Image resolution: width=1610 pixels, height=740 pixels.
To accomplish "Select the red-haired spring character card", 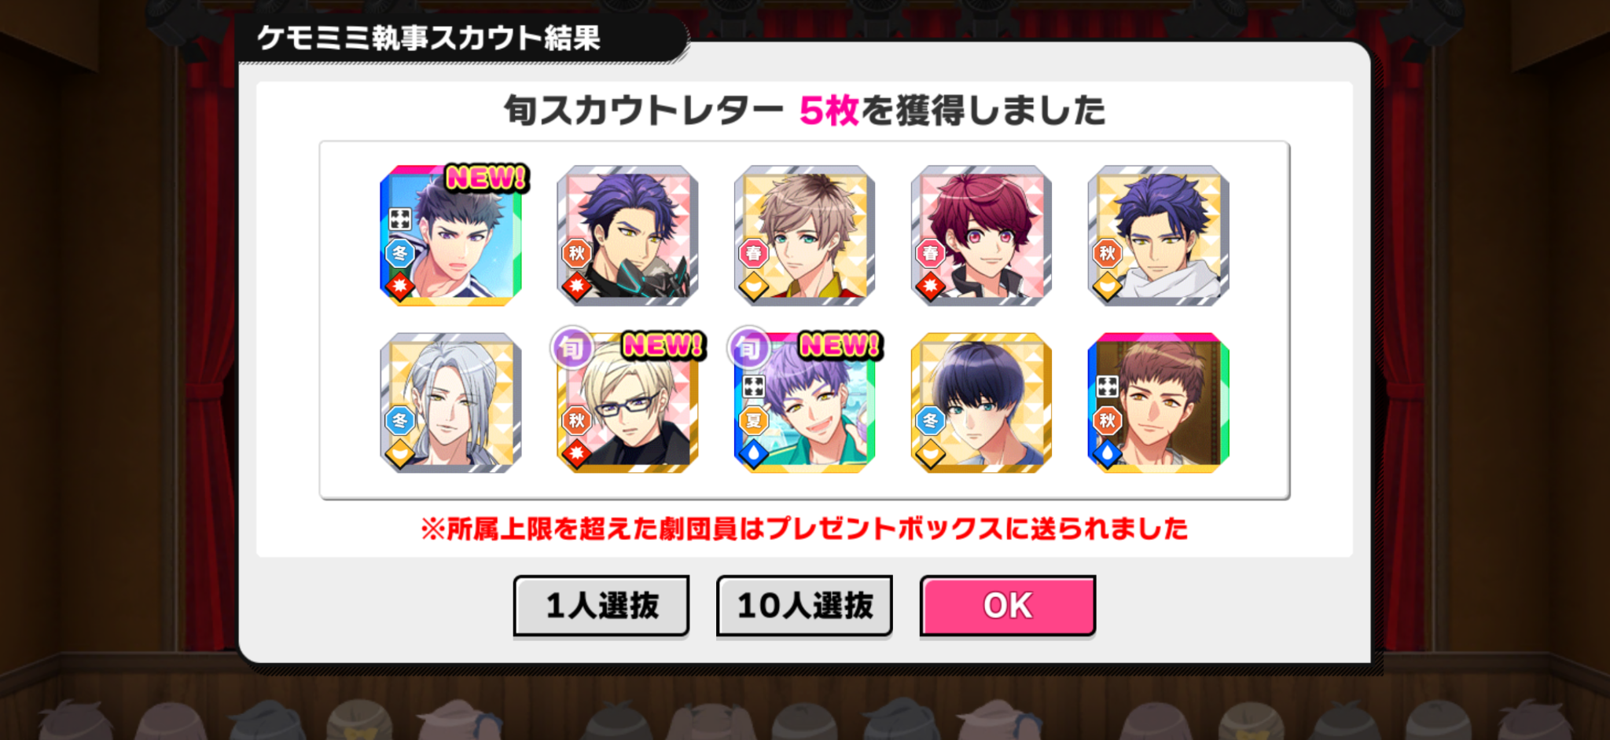I will pos(981,235).
